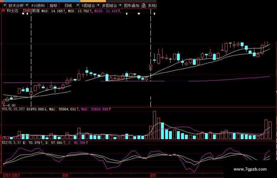Click the 08 month marker on time axis

66,175
